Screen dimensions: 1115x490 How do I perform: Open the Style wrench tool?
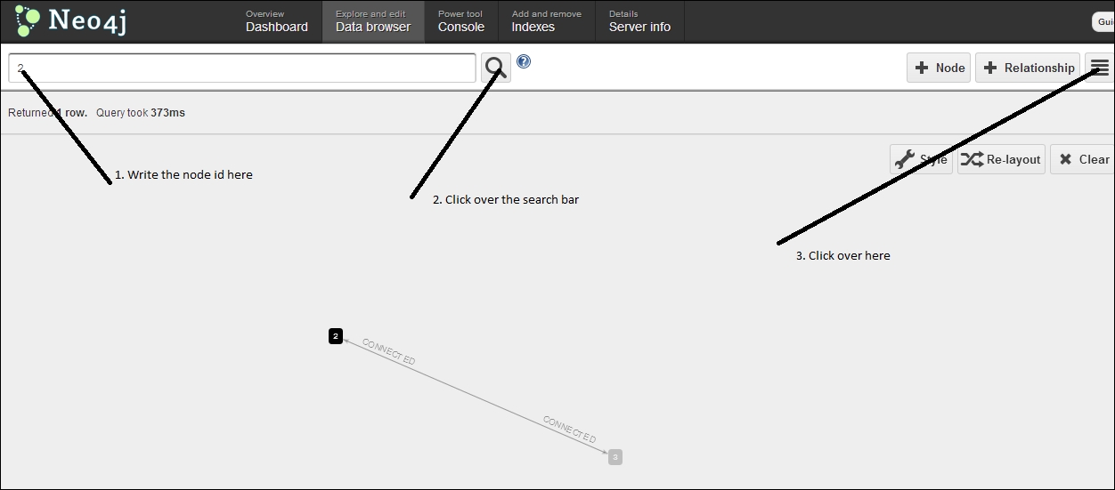click(x=921, y=159)
